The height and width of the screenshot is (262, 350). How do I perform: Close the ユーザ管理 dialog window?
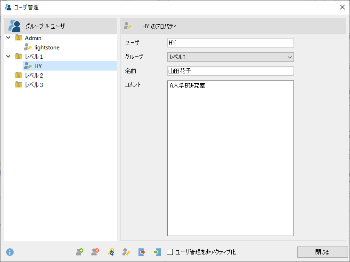(x=342, y=7)
